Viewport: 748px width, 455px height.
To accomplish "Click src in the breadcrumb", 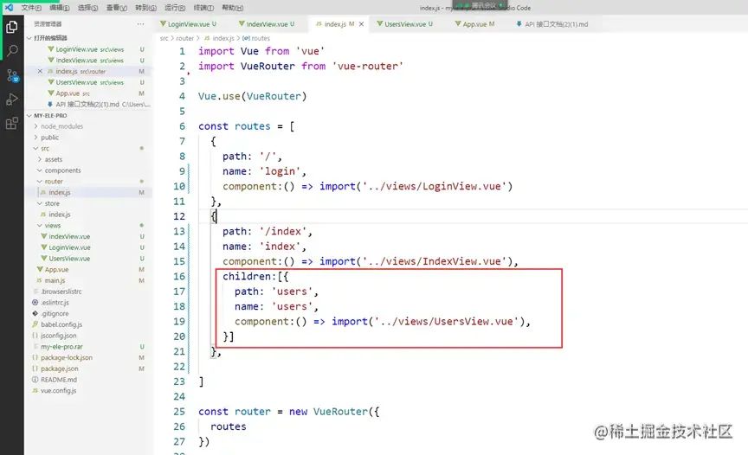I will (x=164, y=38).
